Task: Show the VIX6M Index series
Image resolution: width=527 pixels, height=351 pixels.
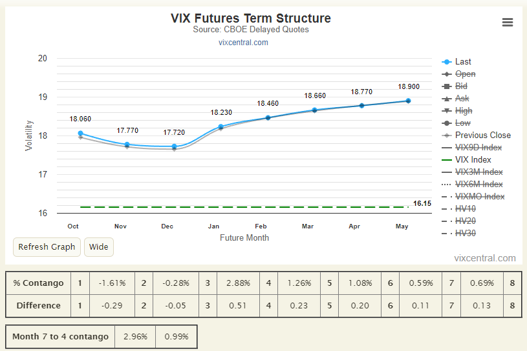Action: (479, 185)
